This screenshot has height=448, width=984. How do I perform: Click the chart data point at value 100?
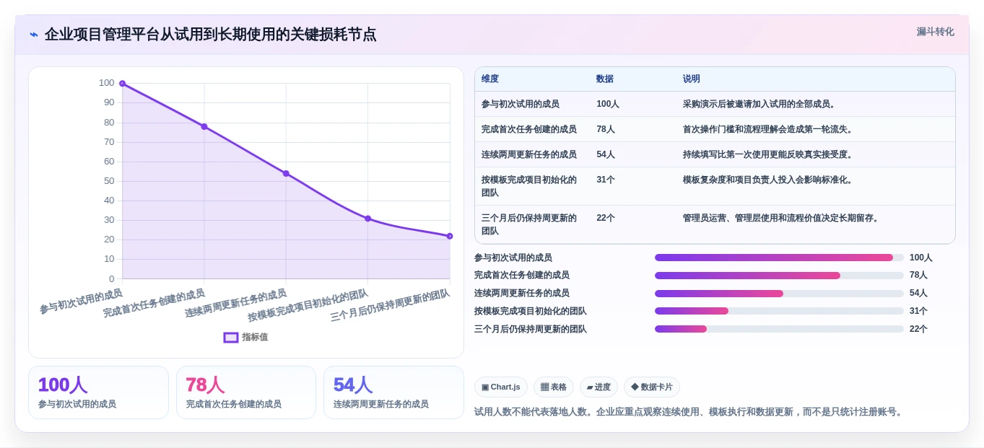(x=123, y=84)
